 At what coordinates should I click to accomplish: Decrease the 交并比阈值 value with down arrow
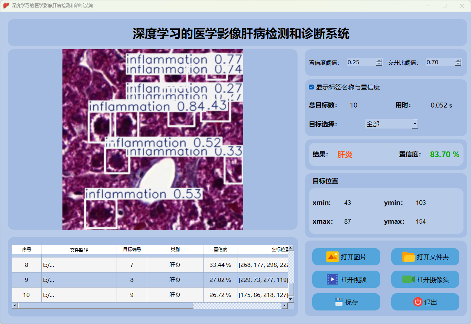(458, 64)
